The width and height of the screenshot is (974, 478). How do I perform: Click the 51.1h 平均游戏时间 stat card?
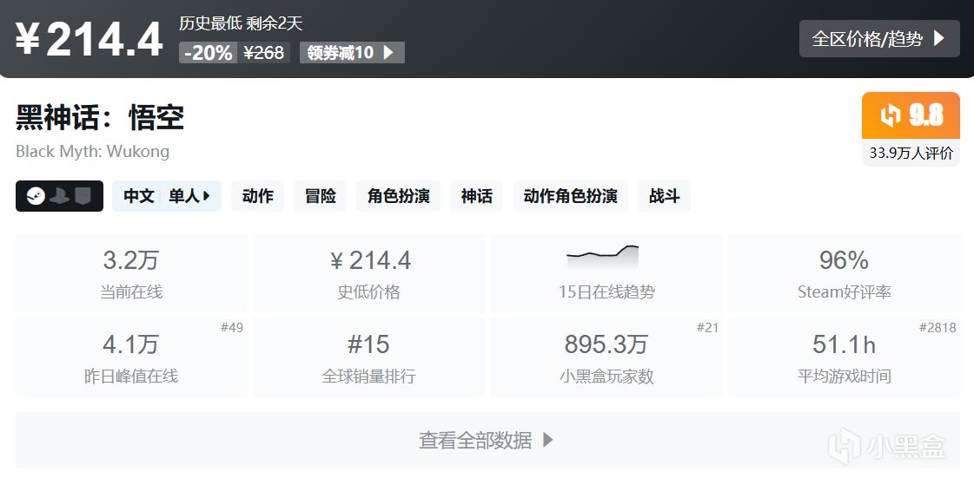click(x=845, y=357)
